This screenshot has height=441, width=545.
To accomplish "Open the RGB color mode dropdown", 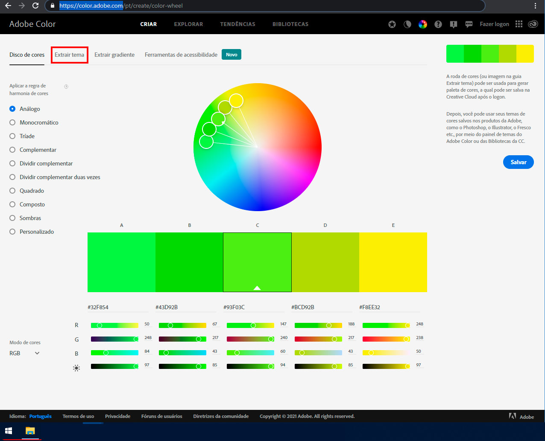I will pos(25,353).
